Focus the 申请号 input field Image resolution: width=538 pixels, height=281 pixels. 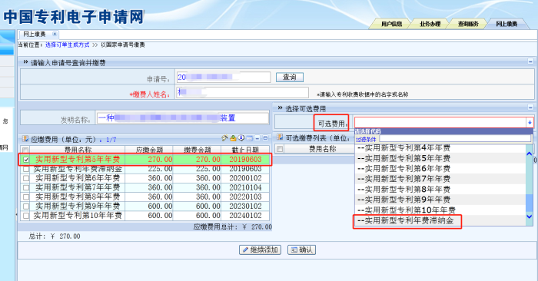(224, 78)
